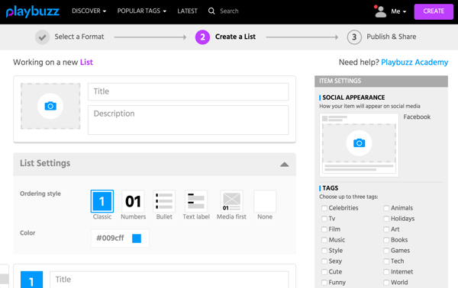
Task: Click the Facebook social appearance label
Action: point(417,117)
